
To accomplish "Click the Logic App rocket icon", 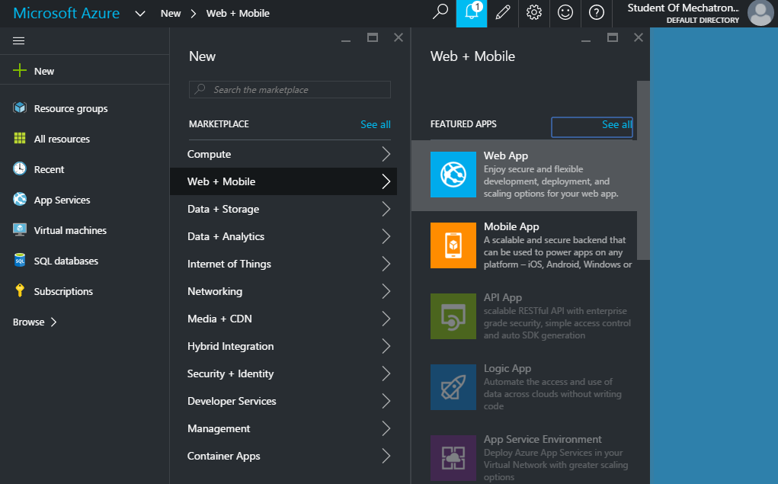I will [453, 387].
